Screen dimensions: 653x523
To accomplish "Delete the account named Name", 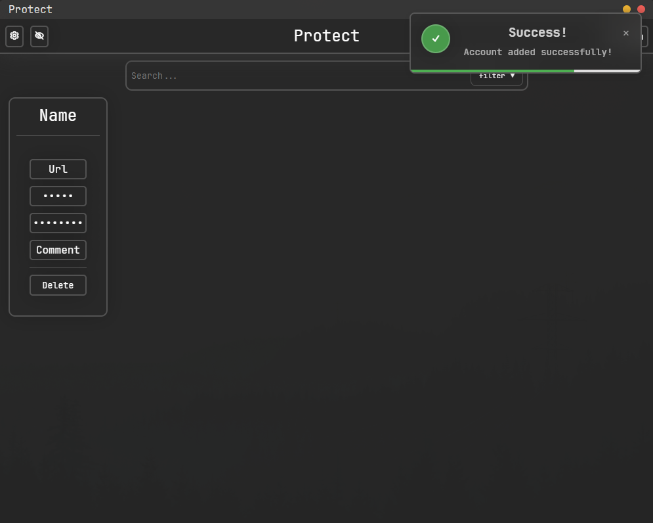I will [58, 285].
